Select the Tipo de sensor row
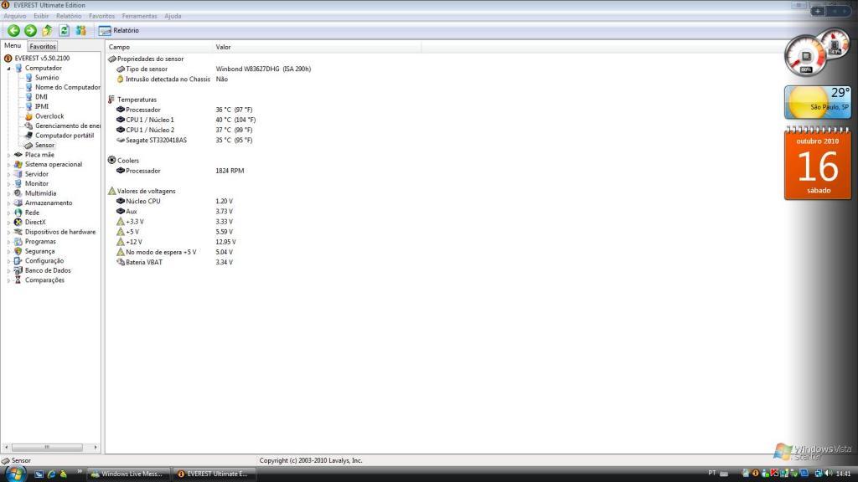The width and height of the screenshot is (858, 482). click(x=214, y=69)
